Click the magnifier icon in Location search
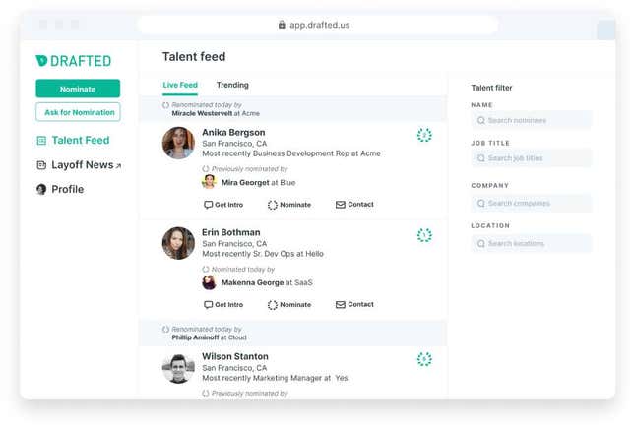 point(481,244)
